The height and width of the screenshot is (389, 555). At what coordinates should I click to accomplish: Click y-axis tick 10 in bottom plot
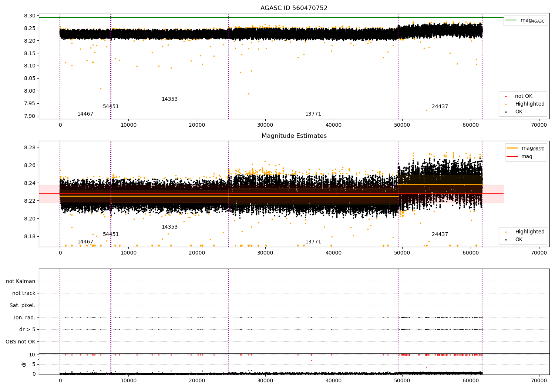pos(33,355)
